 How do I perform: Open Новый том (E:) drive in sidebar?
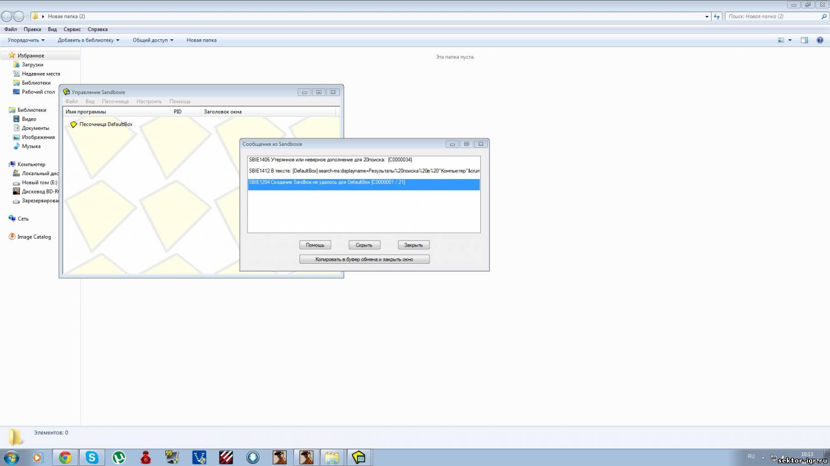[39, 182]
